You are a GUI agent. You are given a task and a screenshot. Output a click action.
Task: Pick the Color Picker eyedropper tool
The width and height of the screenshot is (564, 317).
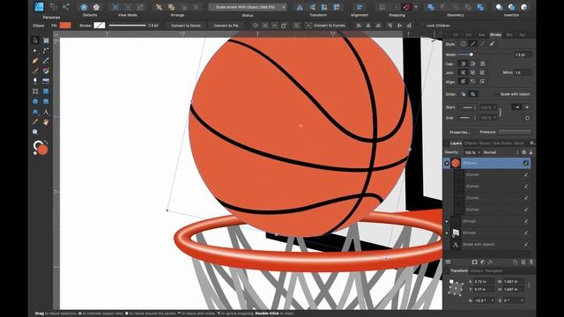(35, 122)
